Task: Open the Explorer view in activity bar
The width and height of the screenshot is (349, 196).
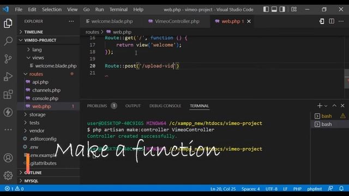Action: [x=8, y=23]
